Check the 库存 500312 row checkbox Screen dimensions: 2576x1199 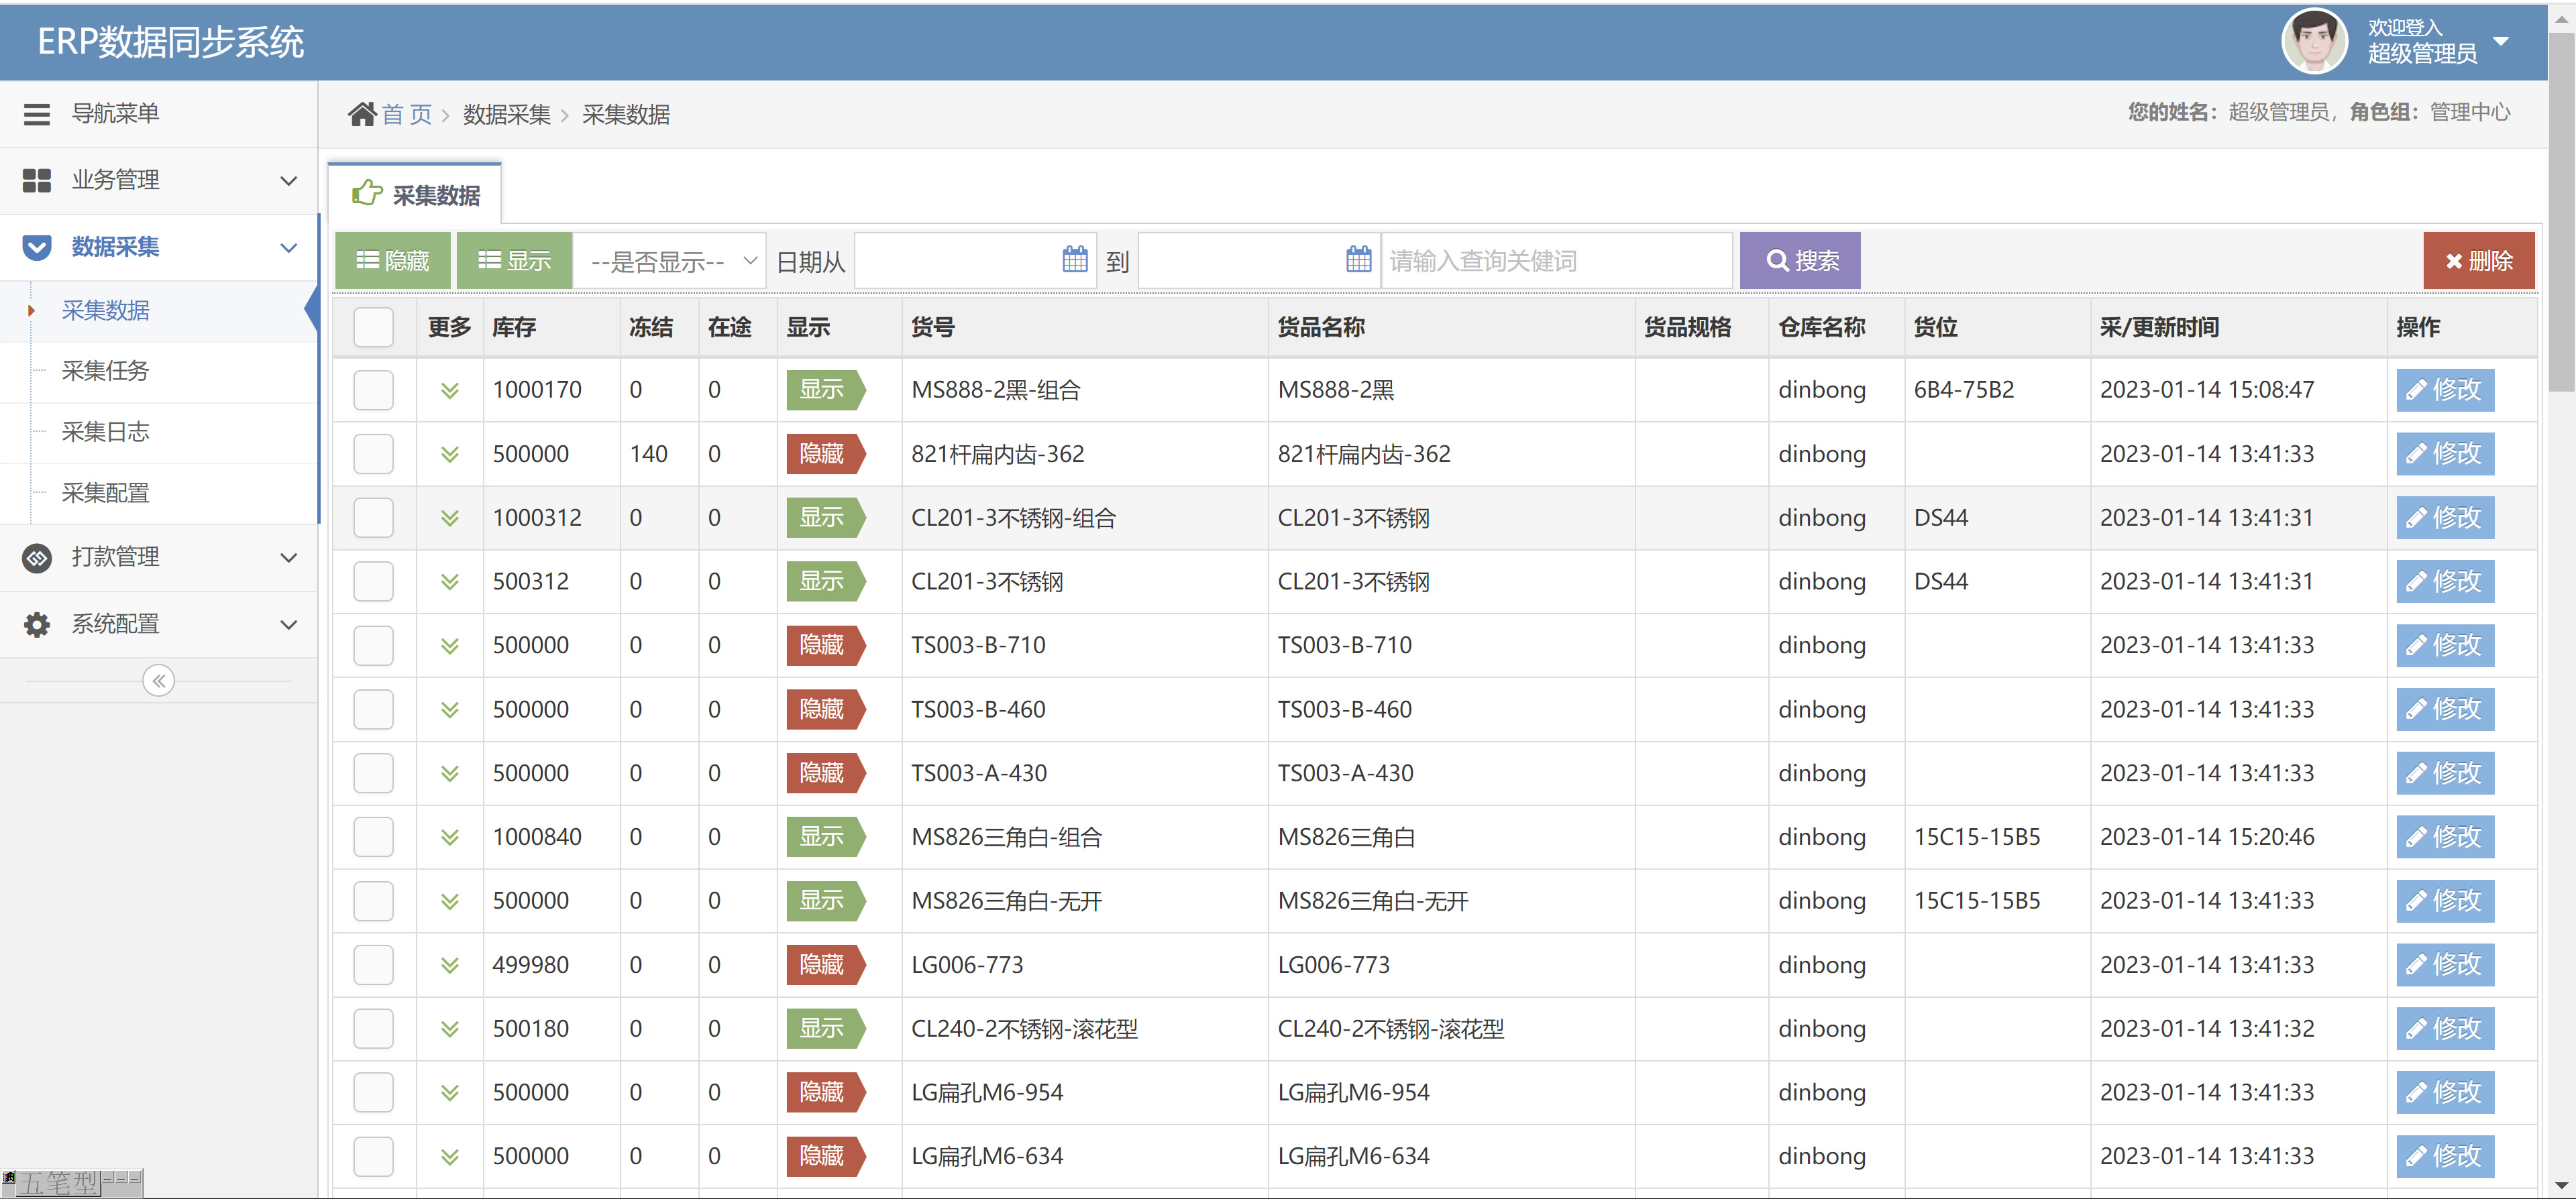(x=373, y=582)
